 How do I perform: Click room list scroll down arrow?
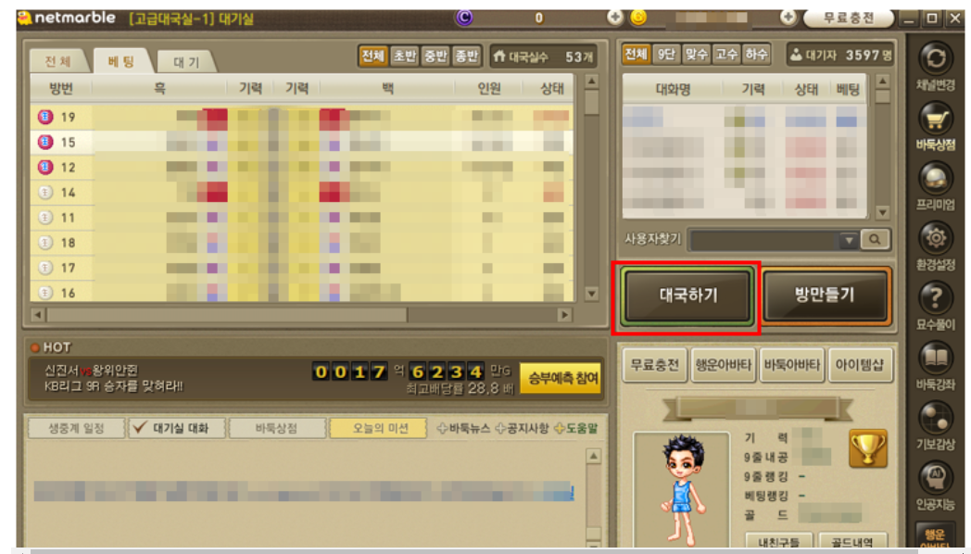point(591,294)
